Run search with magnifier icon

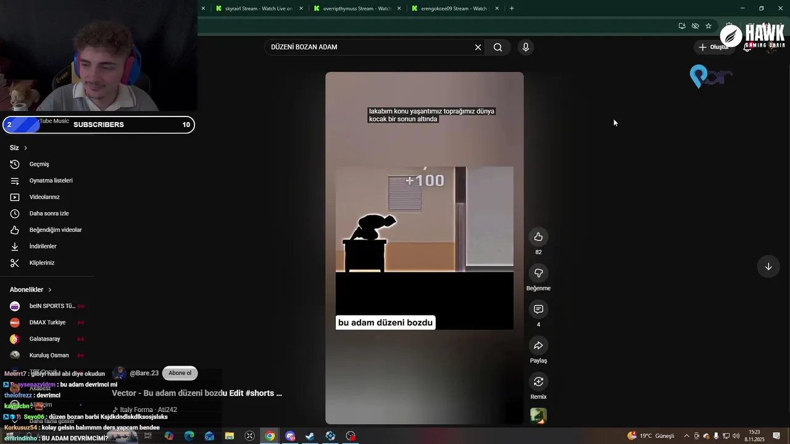click(497, 47)
